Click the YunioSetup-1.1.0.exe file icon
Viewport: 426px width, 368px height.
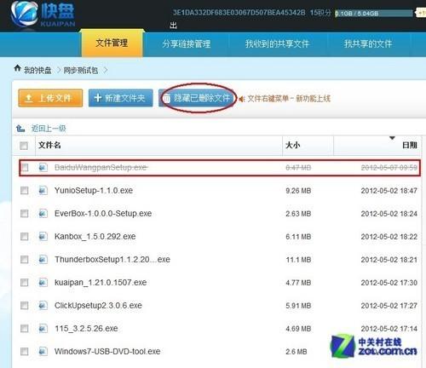[43, 190]
